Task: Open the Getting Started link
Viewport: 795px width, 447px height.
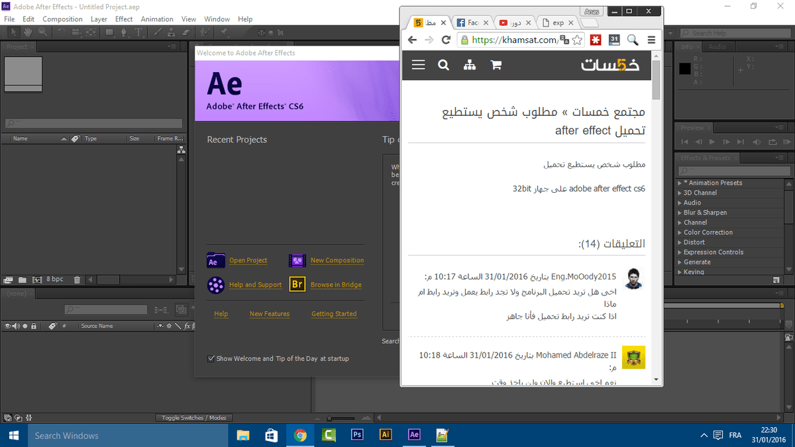Action: click(x=334, y=314)
